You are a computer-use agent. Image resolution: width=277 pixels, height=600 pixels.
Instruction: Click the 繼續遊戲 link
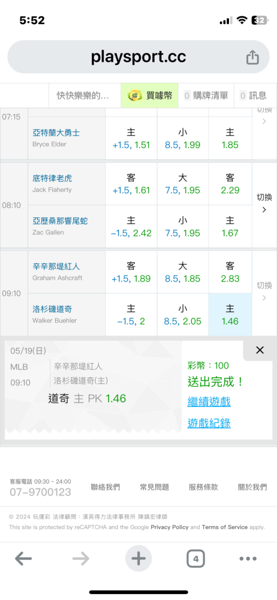click(209, 402)
